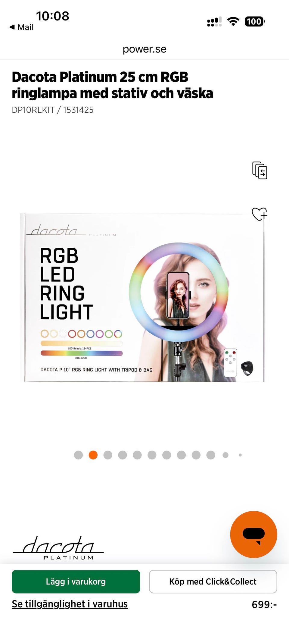Select the third image carousel dot
Screen dimensions: 289x627
(108, 455)
